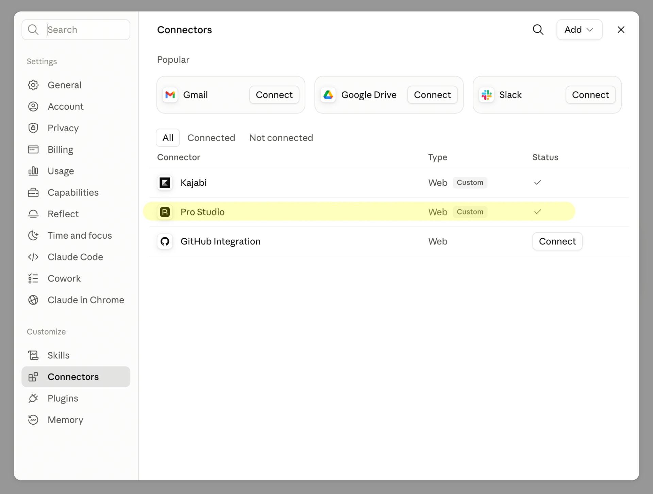
Task: Switch to the Not connected tab
Action: pyautogui.click(x=281, y=138)
